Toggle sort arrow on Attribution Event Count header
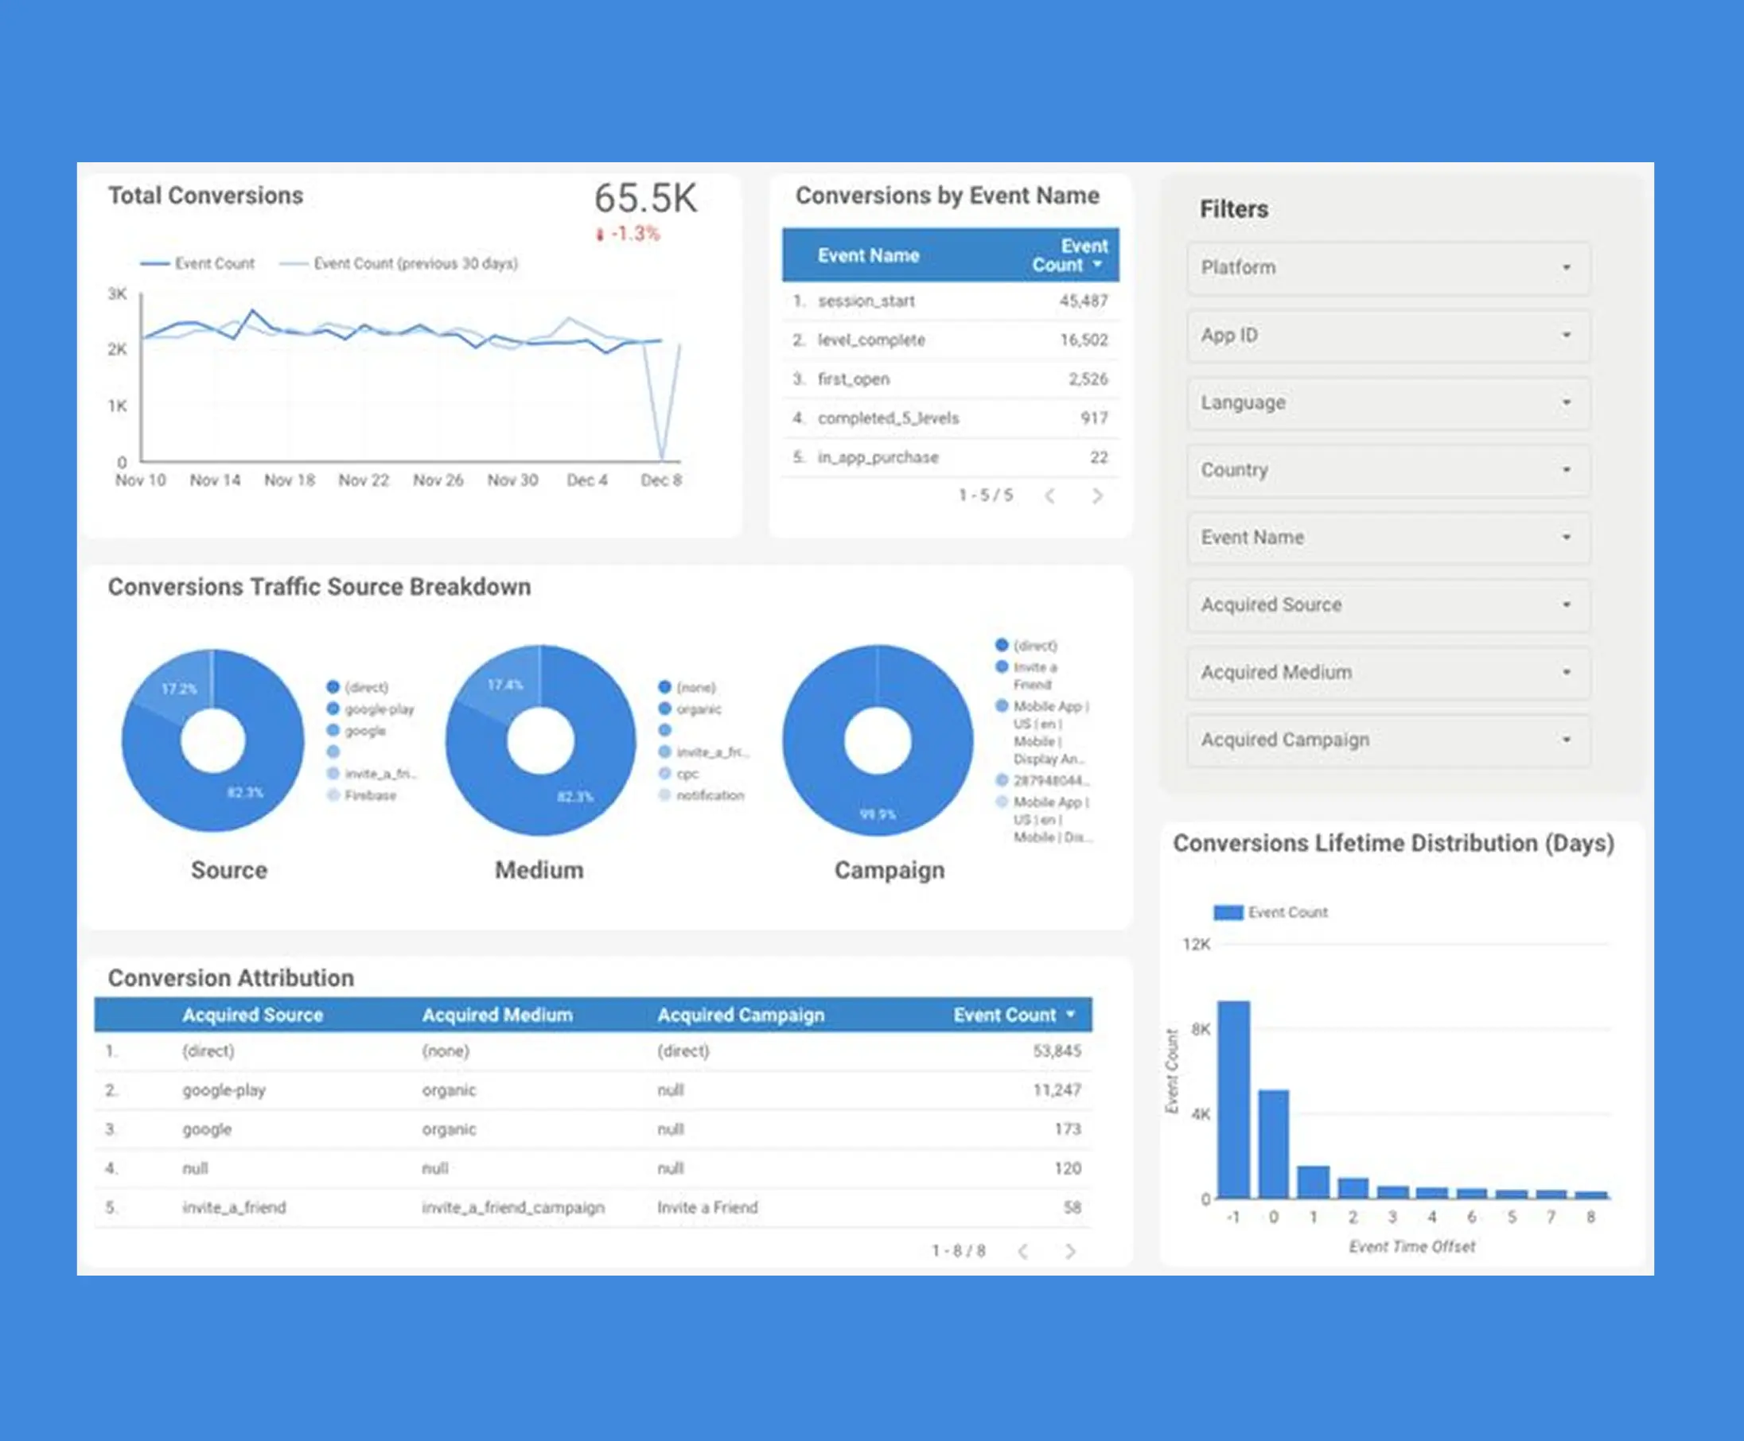Viewport: 1744px width, 1441px height. pos(1070,1014)
